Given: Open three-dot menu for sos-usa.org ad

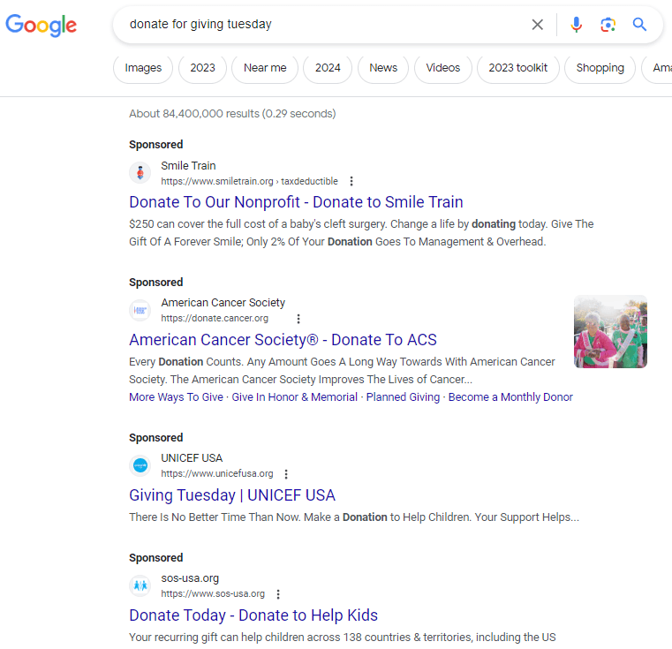Looking at the screenshot, I should coord(278,594).
